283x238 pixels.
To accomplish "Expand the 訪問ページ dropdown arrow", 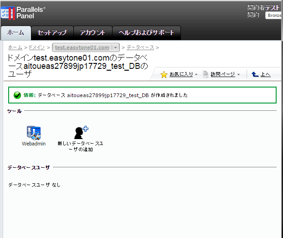I will (238, 75).
